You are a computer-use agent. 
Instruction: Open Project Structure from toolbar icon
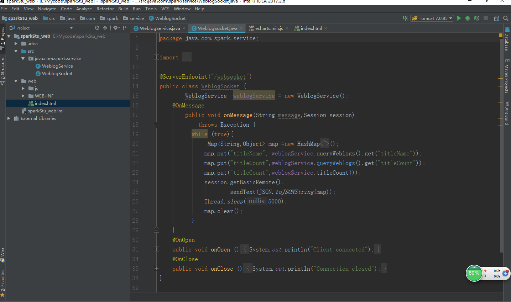pyautogui.click(x=497, y=18)
